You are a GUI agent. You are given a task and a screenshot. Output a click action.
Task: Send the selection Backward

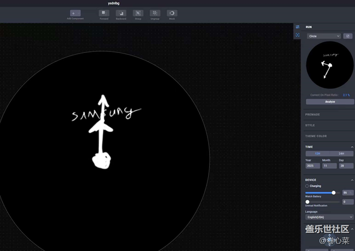click(121, 13)
